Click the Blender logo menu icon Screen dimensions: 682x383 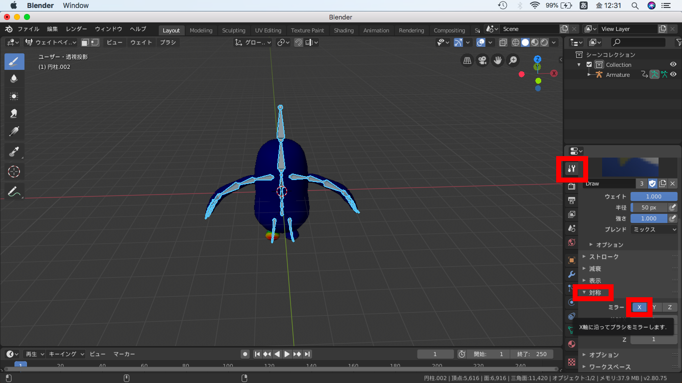point(9,29)
